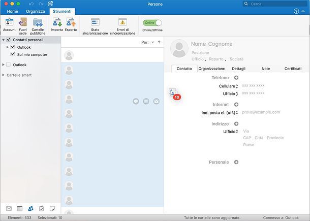Uncheck the Contatti personali checkbox
310x221 pixels.
(9, 40)
